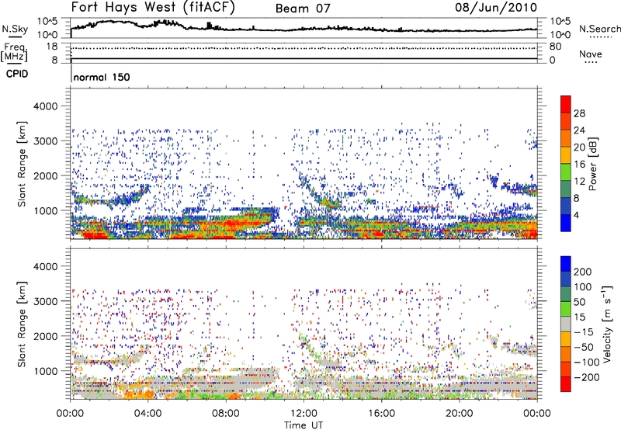Click the Beam 07 label
The height and width of the screenshot is (430, 621).
pos(303,9)
